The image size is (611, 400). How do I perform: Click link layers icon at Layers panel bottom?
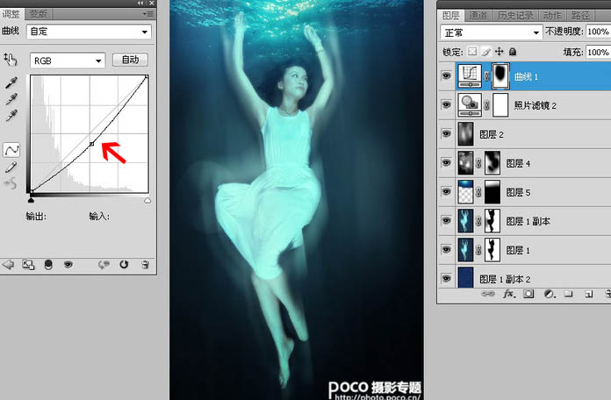coord(487,294)
